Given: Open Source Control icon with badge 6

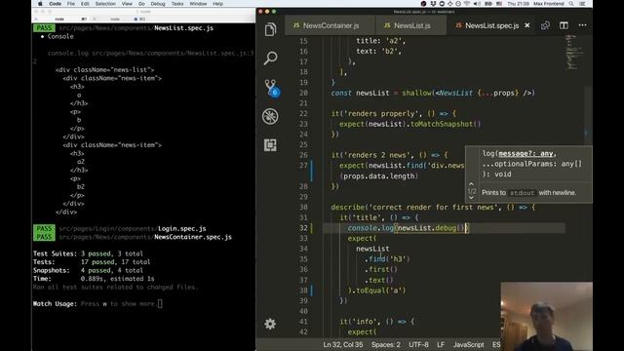Looking at the screenshot, I should (x=271, y=88).
